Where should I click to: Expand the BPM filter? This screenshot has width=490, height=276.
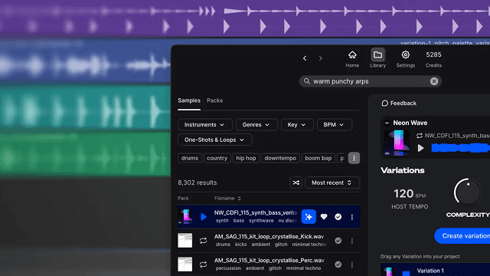tap(334, 124)
